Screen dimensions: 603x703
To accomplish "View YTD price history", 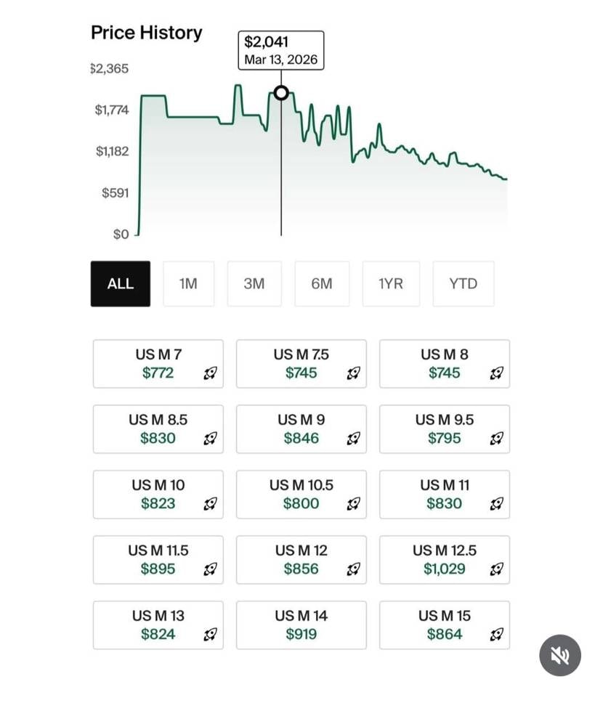I will click(463, 284).
